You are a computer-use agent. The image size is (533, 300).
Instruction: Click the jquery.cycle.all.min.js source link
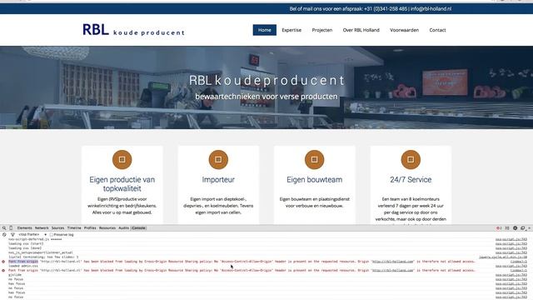503,257
